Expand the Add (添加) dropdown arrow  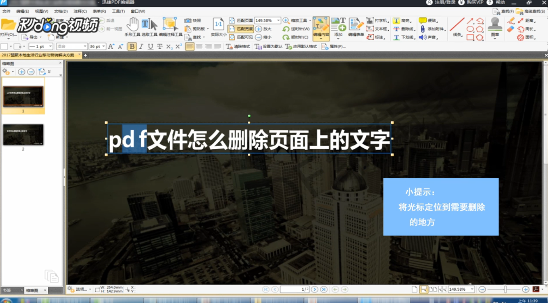[338, 39]
